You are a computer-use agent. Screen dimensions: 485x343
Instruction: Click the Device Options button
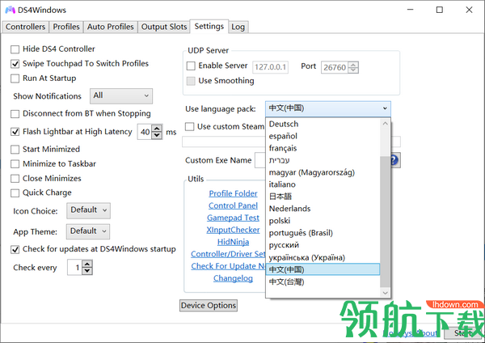tap(209, 305)
